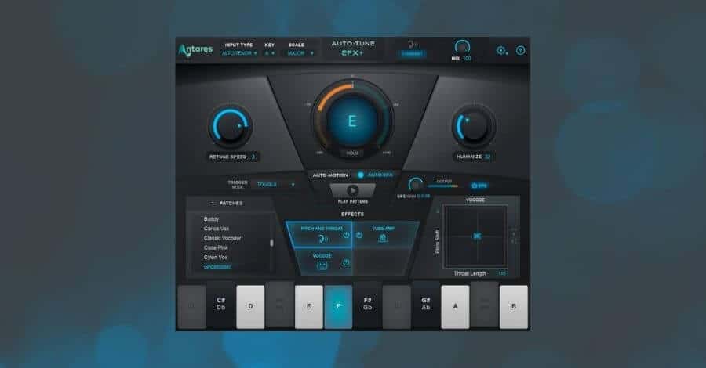Image resolution: width=706 pixels, height=368 pixels.
Task: Toggle the Auto-Motion / Auto-EFX switch
Action: 361,175
